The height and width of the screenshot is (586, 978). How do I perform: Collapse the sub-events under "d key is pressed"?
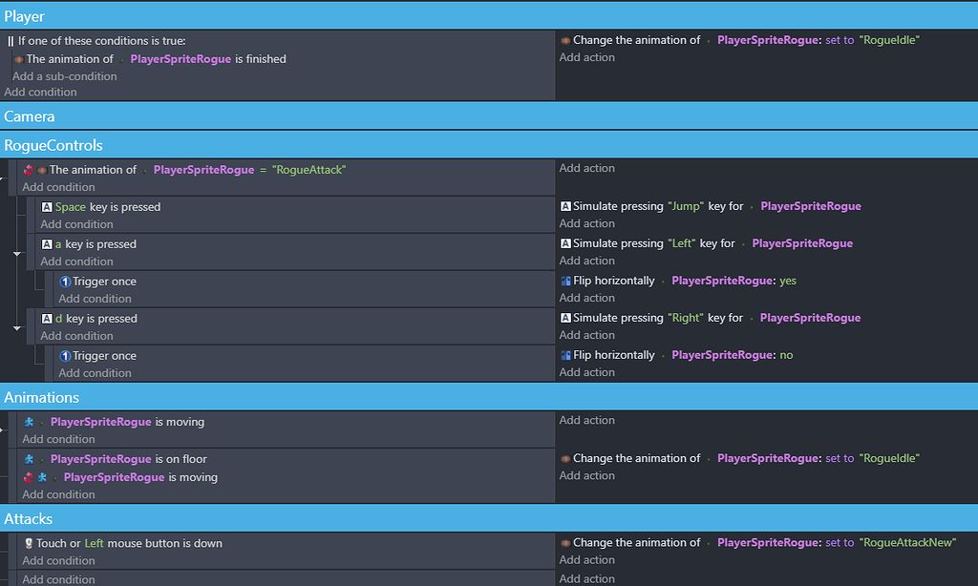point(14,327)
